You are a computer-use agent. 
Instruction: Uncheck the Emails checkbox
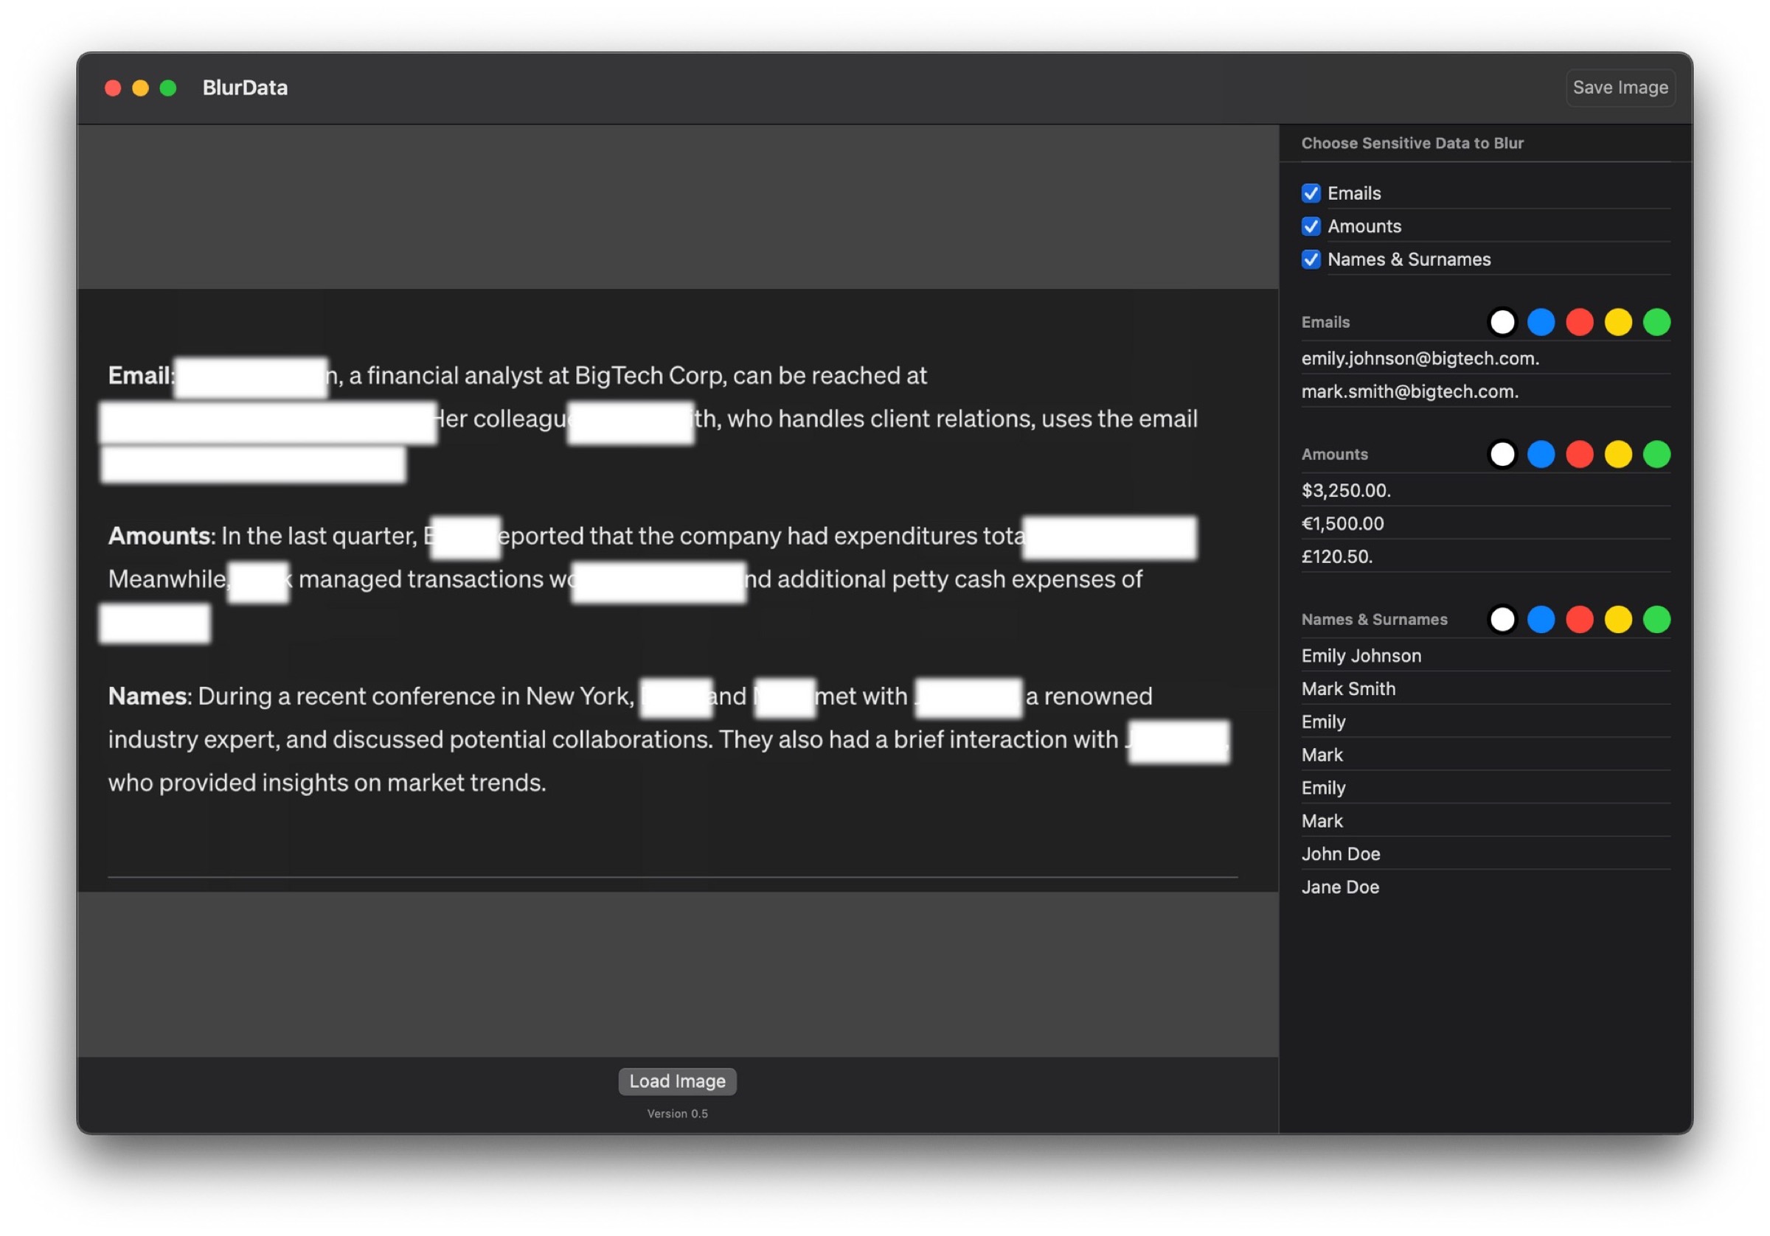pos(1311,193)
